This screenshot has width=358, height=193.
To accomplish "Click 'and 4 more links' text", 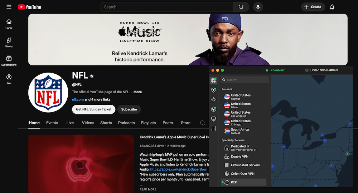I will pyautogui.click(x=97, y=99).
